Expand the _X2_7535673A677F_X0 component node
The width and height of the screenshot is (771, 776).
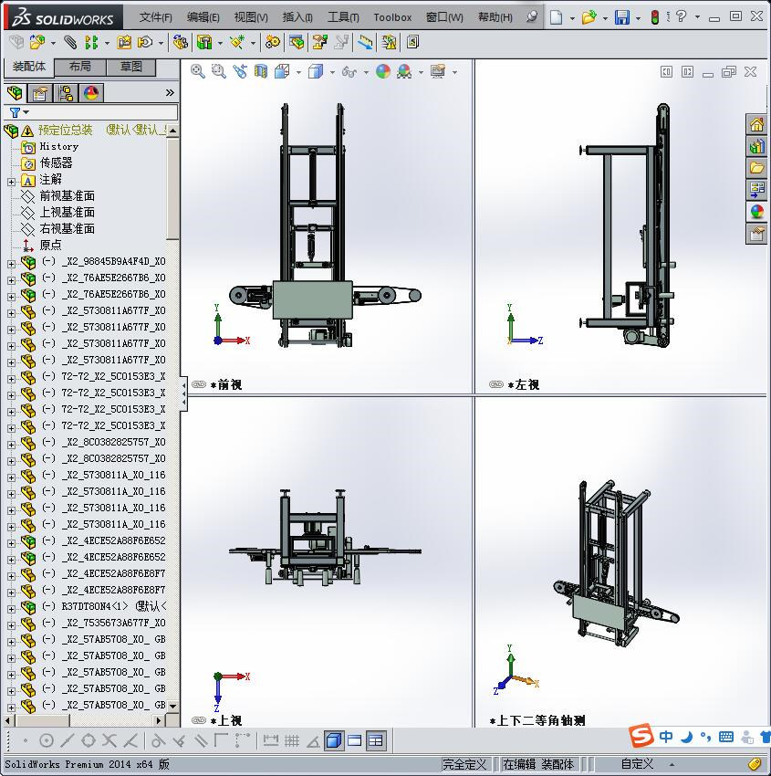(11, 625)
